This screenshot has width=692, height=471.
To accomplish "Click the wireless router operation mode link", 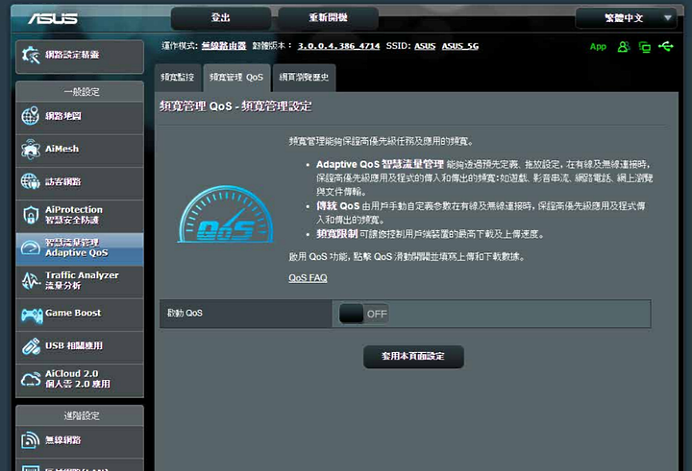I will click(x=224, y=46).
